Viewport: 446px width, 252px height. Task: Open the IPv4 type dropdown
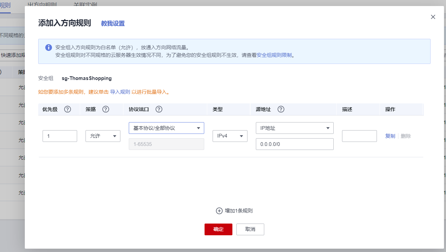[x=230, y=136]
